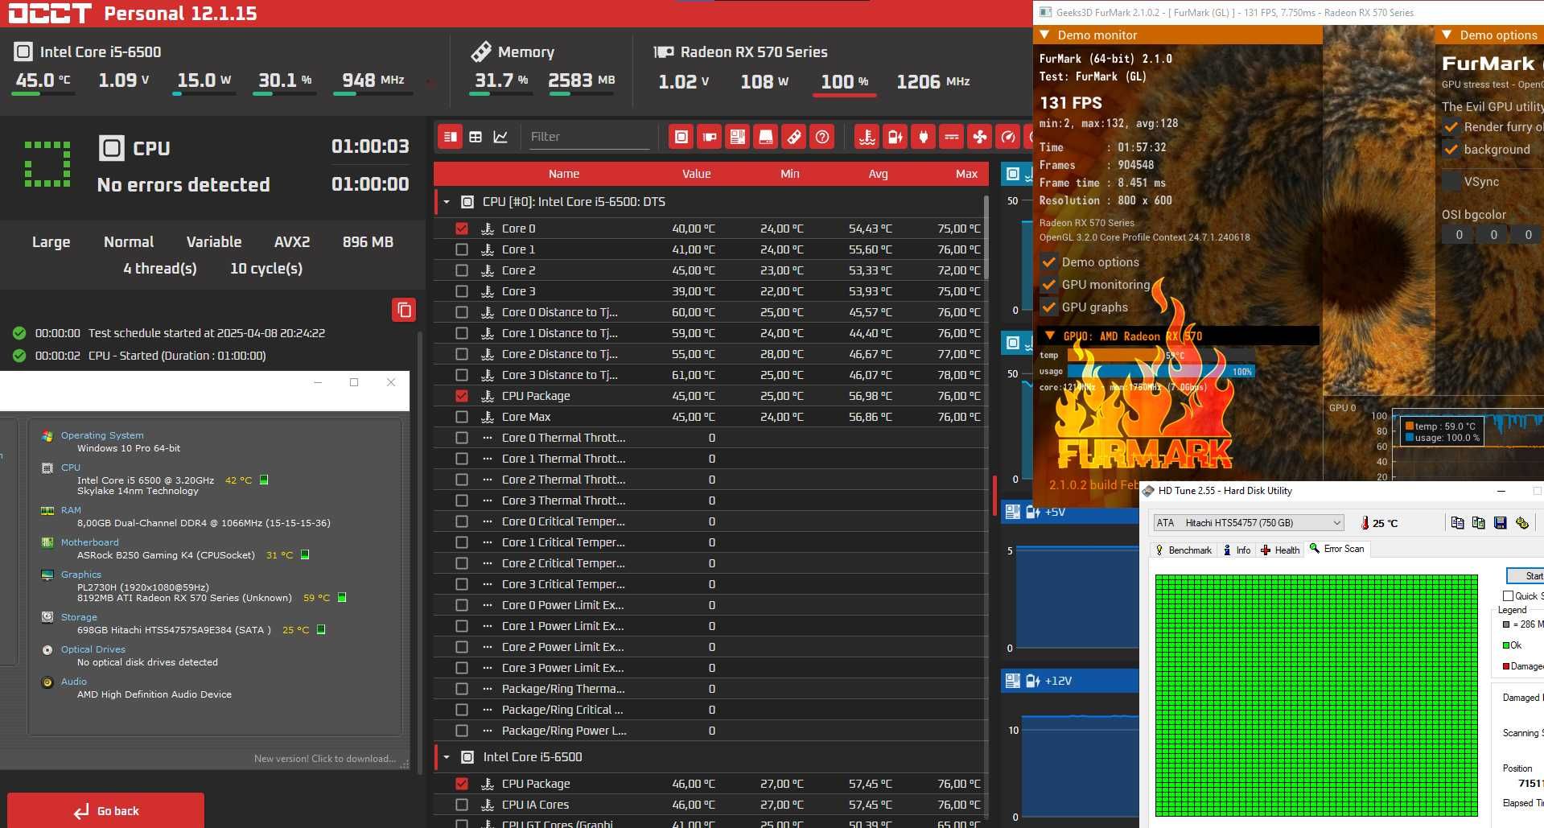Open HD Tune drive selection dropdown
Screen dimensions: 1544x828
point(1249,523)
